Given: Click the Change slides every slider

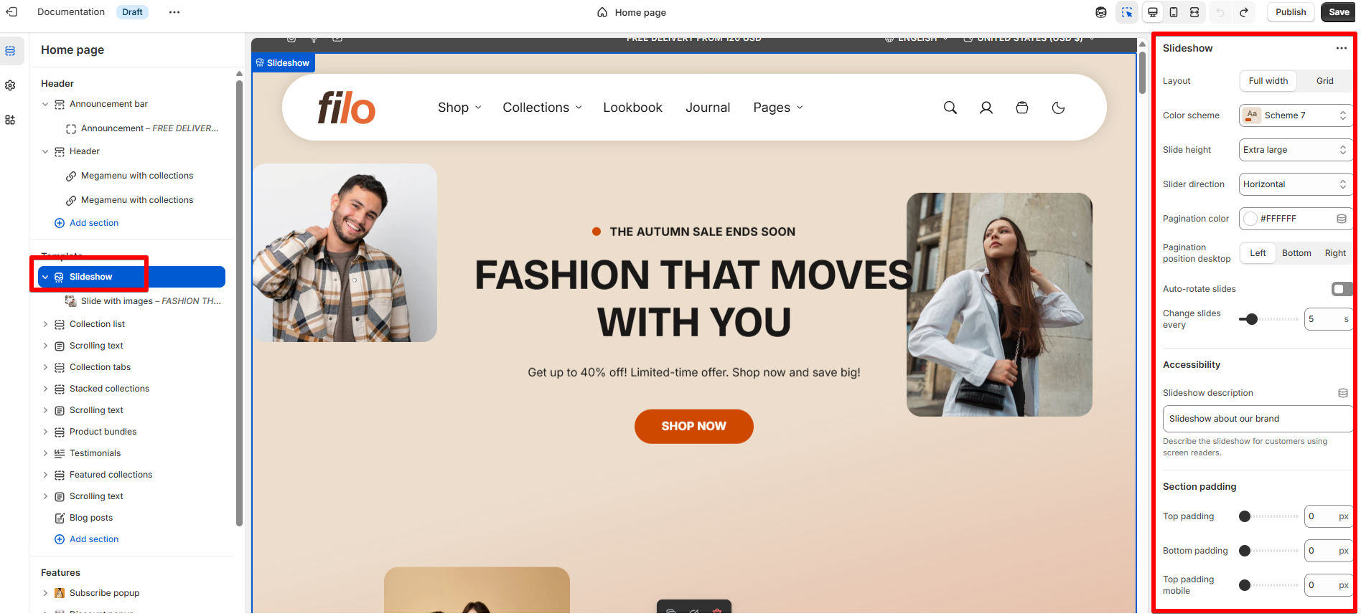Looking at the screenshot, I should tap(1268, 319).
